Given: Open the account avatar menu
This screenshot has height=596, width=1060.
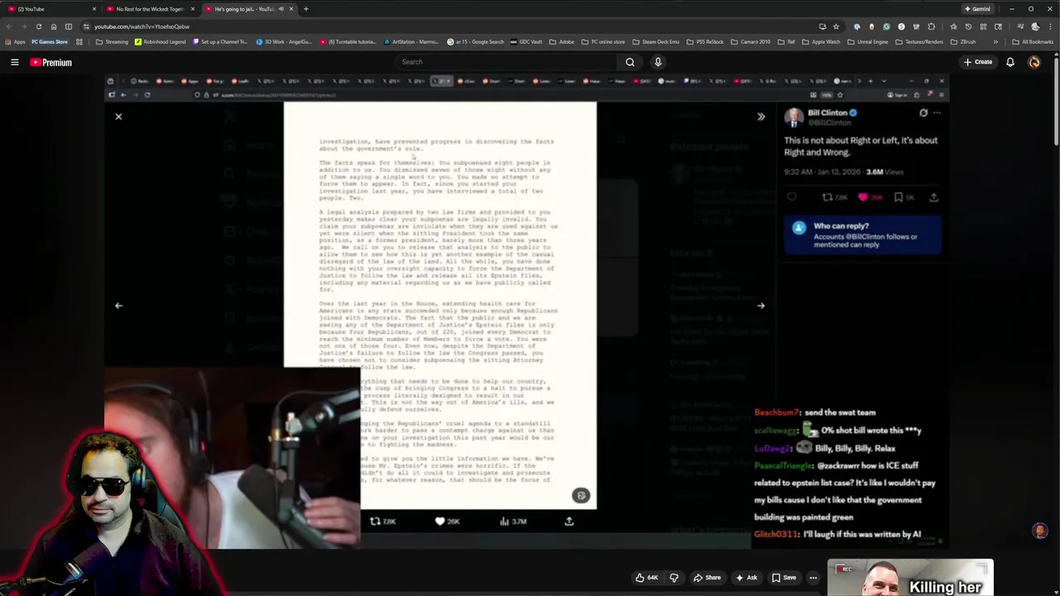Looking at the screenshot, I should [x=1034, y=62].
